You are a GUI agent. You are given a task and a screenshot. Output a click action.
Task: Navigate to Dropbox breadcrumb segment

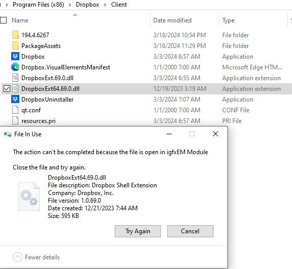87,5
